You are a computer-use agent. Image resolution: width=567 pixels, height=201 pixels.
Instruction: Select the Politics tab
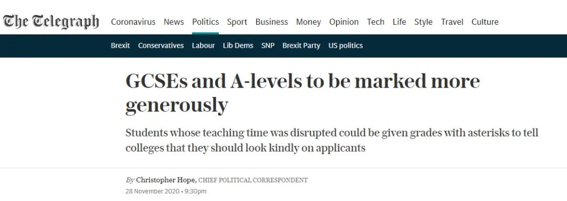205,22
